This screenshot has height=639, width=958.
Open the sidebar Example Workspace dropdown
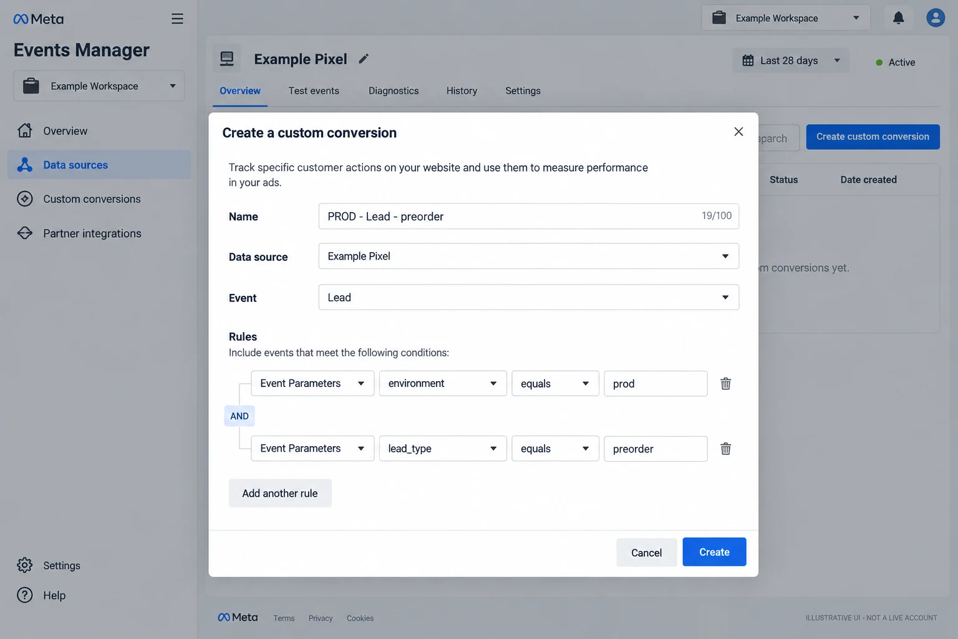tap(99, 85)
